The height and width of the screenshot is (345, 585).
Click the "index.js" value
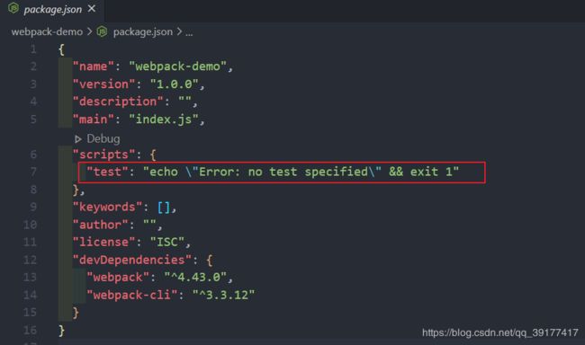[x=164, y=119]
